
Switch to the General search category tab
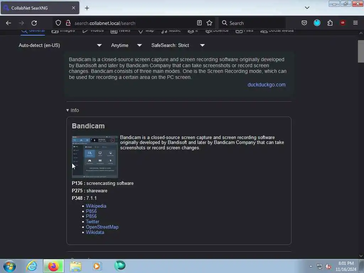[33, 31]
